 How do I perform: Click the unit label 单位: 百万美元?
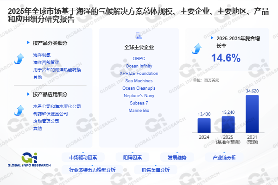[206, 80]
